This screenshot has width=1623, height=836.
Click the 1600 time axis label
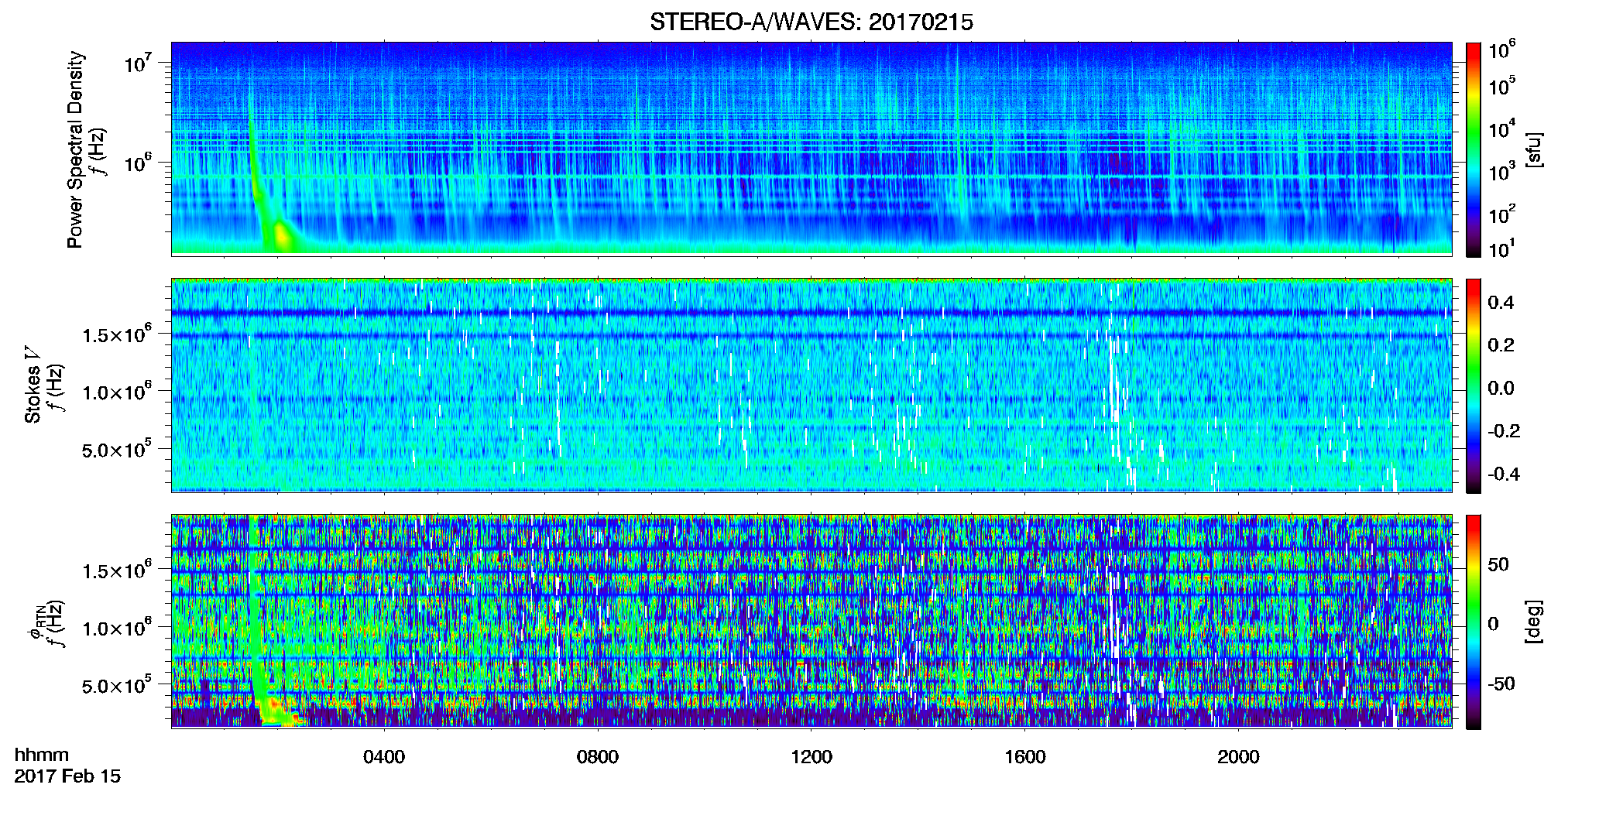coord(1025,756)
